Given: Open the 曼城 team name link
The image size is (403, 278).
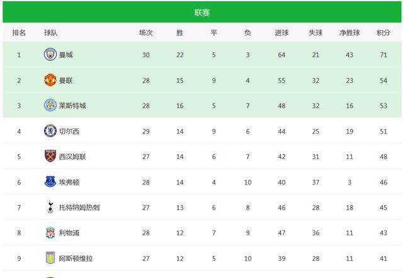Looking at the screenshot, I should (65, 55).
